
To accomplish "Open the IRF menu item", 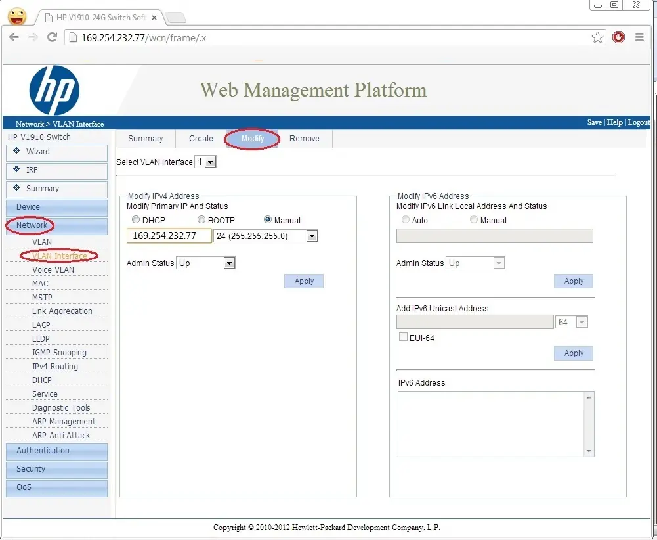I will tap(56, 171).
